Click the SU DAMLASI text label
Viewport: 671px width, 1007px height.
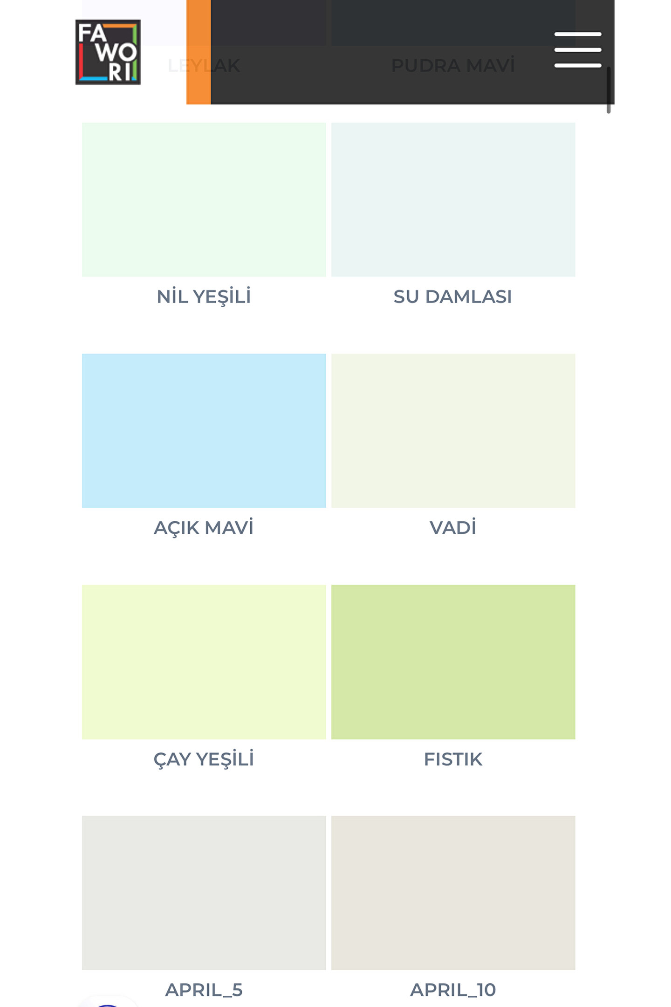pos(452,297)
